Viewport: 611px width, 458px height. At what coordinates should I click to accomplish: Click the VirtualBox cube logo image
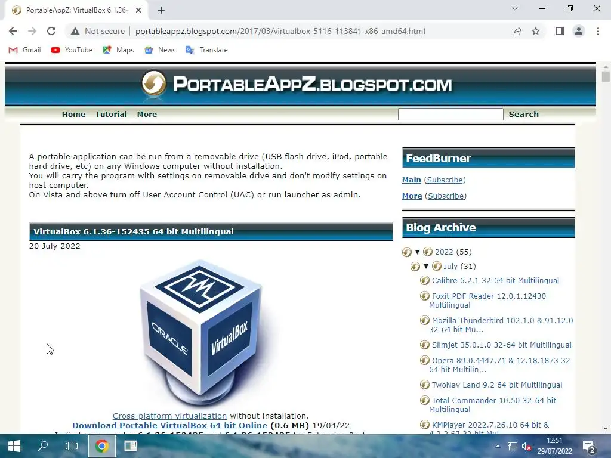202,332
